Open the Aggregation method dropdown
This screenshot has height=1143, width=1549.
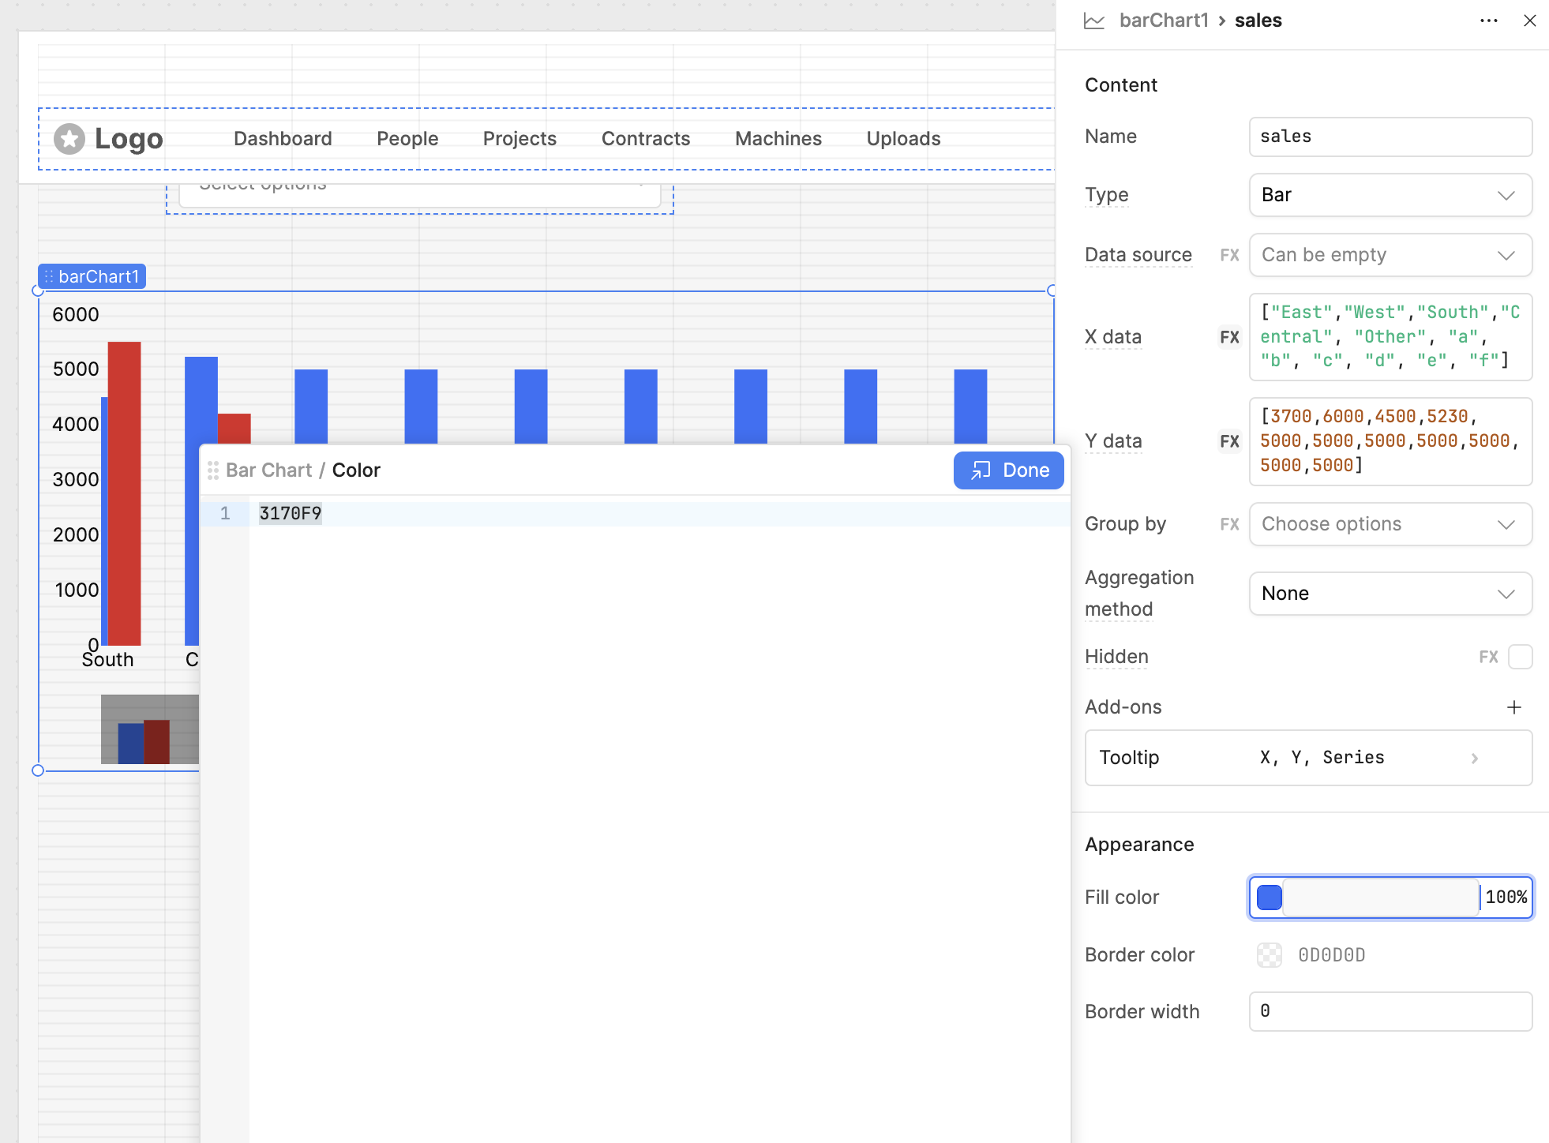[x=1390, y=594]
